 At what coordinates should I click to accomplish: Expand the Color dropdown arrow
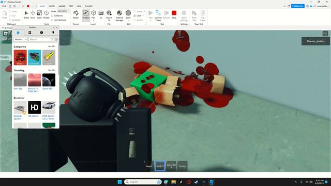pyautogui.click(x=128, y=21)
